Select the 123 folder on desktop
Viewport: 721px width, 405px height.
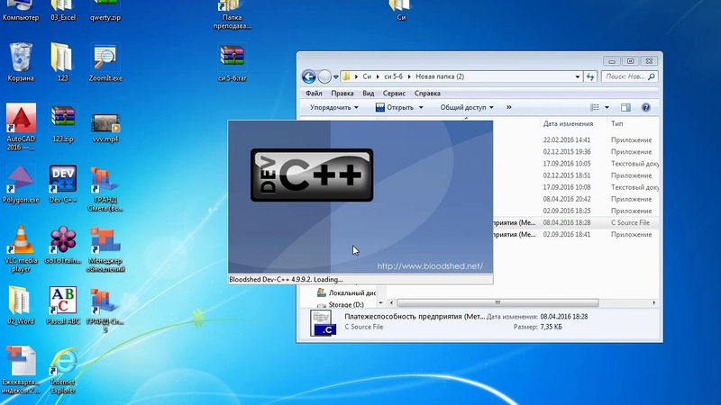coord(62,62)
